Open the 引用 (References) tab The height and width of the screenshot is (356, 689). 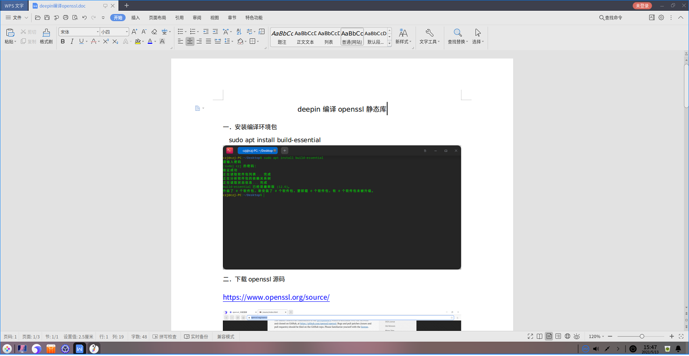click(x=179, y=18)
